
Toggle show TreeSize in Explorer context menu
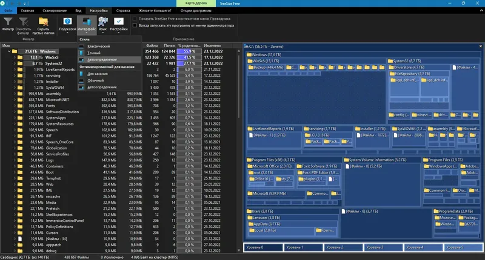(x=135, y=19)
